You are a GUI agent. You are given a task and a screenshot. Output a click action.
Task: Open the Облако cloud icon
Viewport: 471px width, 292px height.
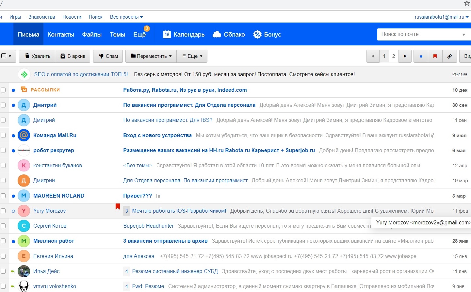[x=217, y=34]
